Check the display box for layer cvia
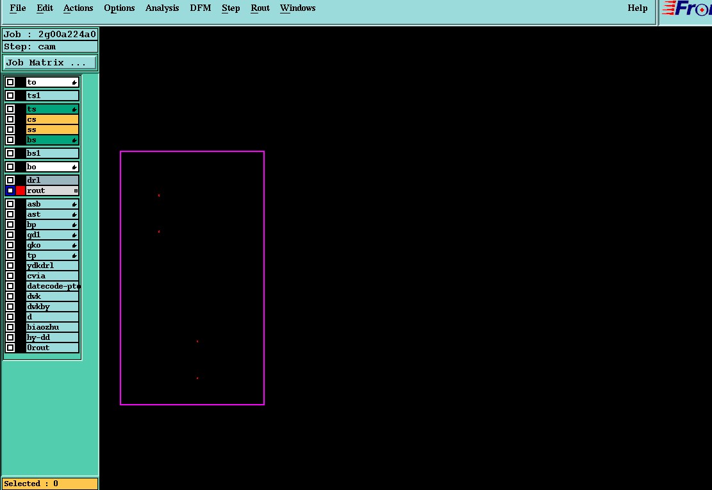712x490 pixels. click(x=10, y=276)
